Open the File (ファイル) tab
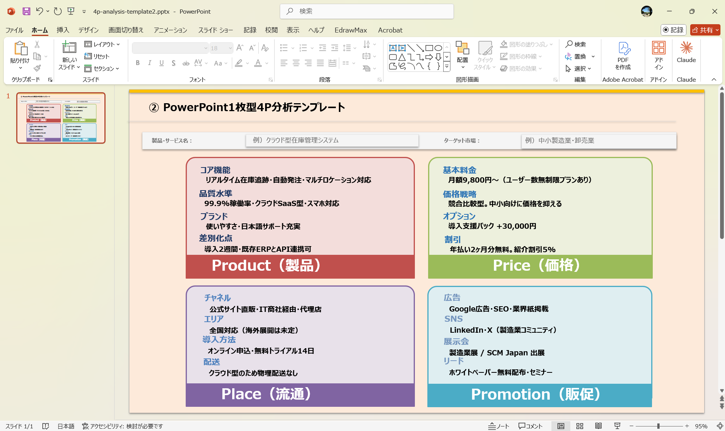The height and width of the screenshot is (431, 725). click(x=14, y=30)
